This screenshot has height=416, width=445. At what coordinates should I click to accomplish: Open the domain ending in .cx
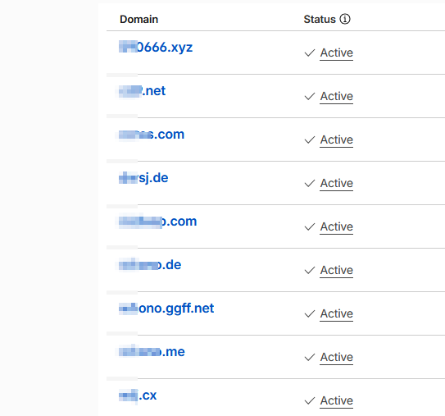[x=138, y=395]
